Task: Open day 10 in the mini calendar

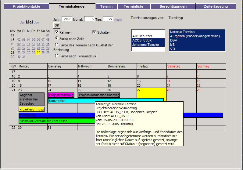Action: pos(24,44)
